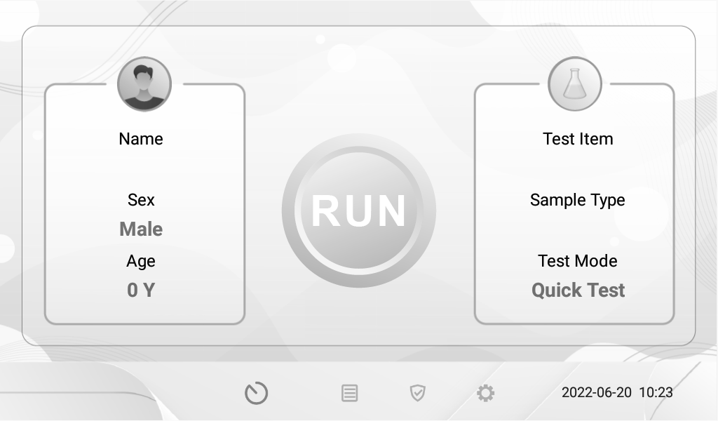Select the Sex field label
This screenshot has height=421, width=718.
[x=141, y=200]
